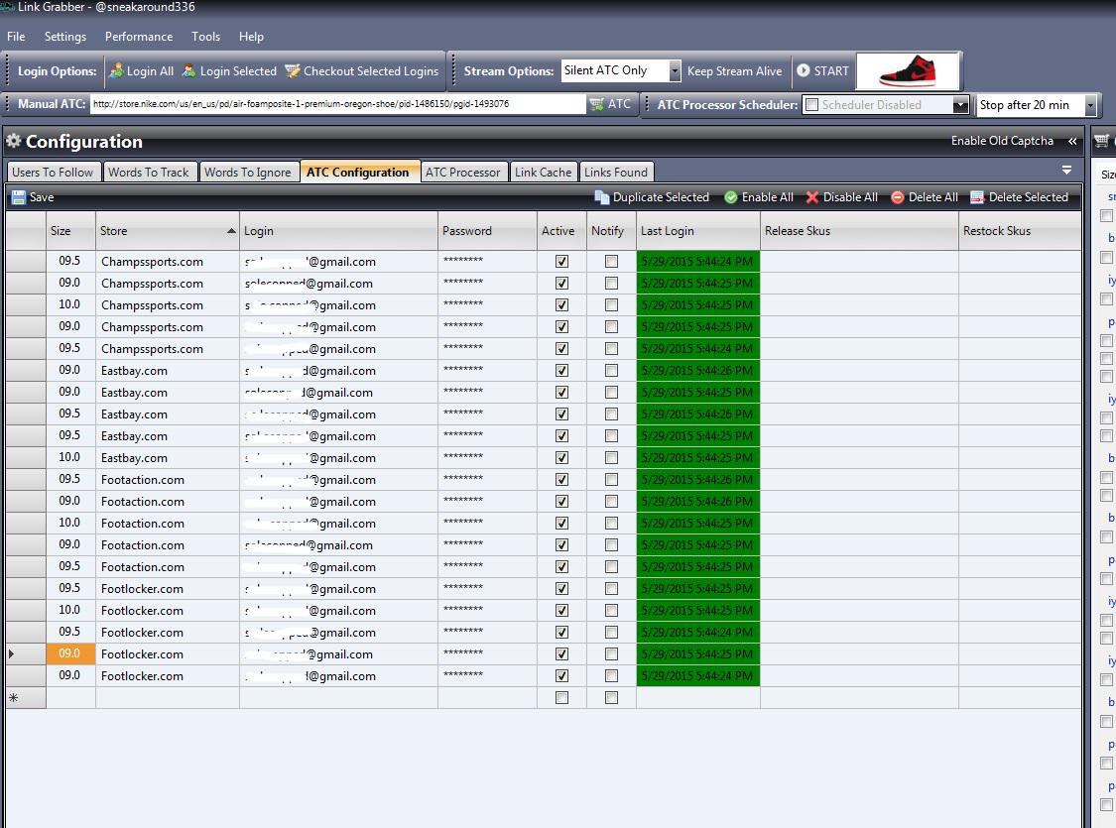Open the Performance menu
Image resolution: width=1116 pixels, height=828 pixels.
point(139,37)
